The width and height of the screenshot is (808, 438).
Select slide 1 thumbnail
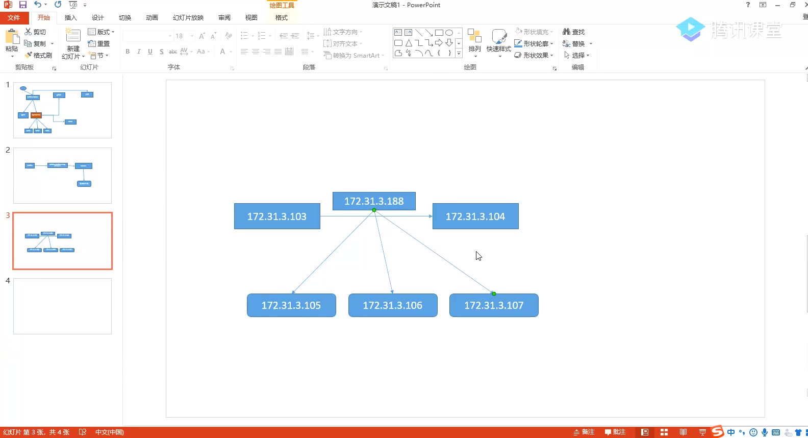click(x=62, y=110)
